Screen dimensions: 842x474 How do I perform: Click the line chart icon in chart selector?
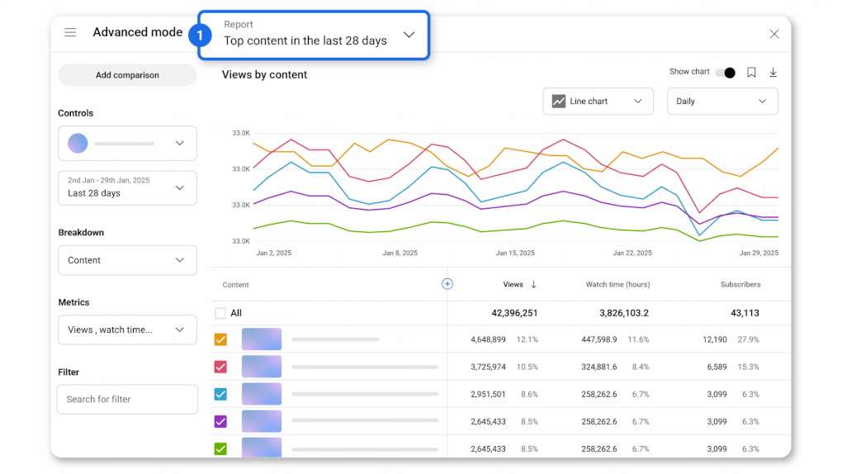coord(559,102)
